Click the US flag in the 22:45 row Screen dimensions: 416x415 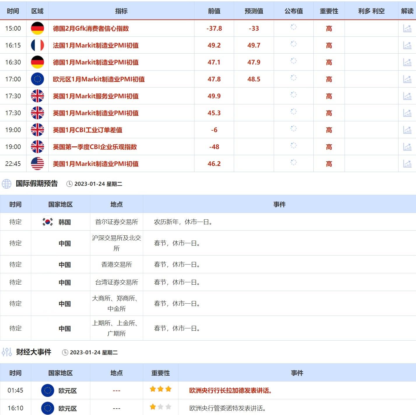coord(37,164)
